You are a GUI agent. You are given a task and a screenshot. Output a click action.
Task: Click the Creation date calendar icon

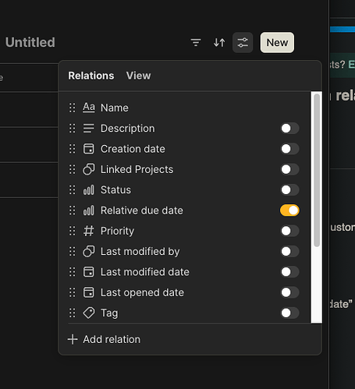[x=89, y=149]
